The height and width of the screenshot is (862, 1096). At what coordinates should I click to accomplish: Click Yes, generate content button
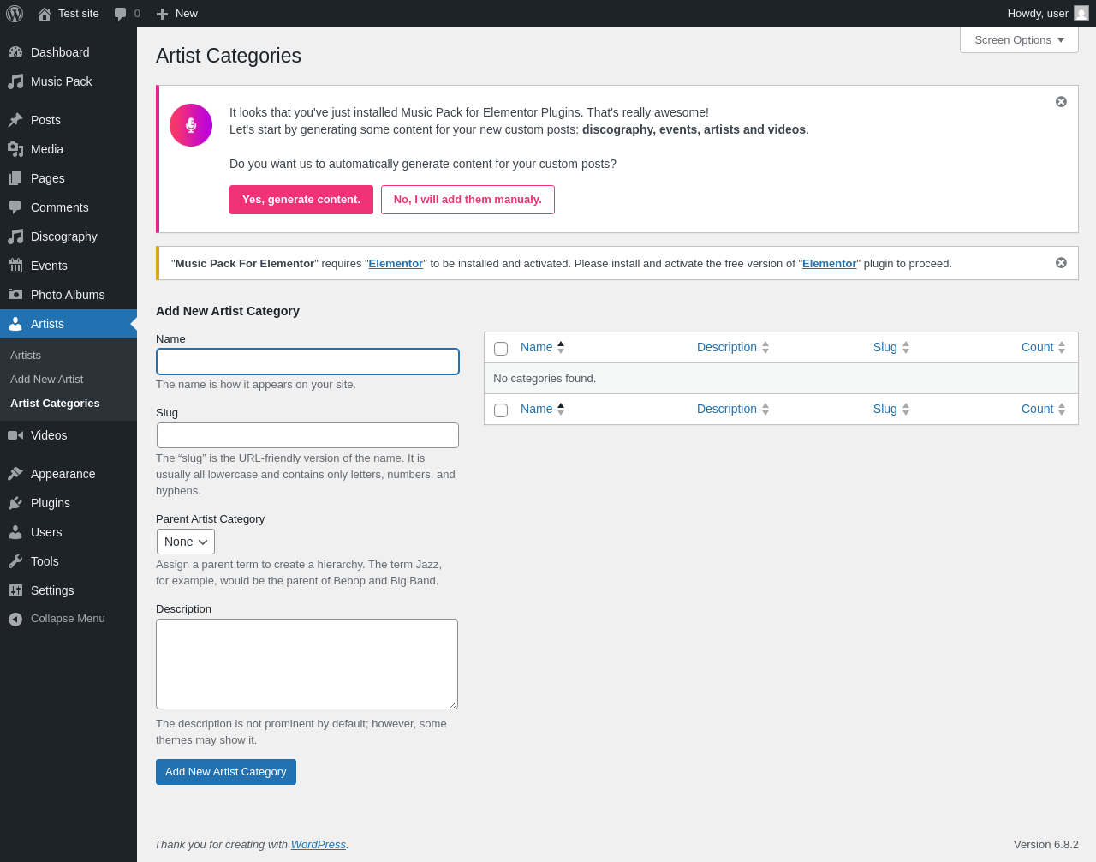click(301, 200)
